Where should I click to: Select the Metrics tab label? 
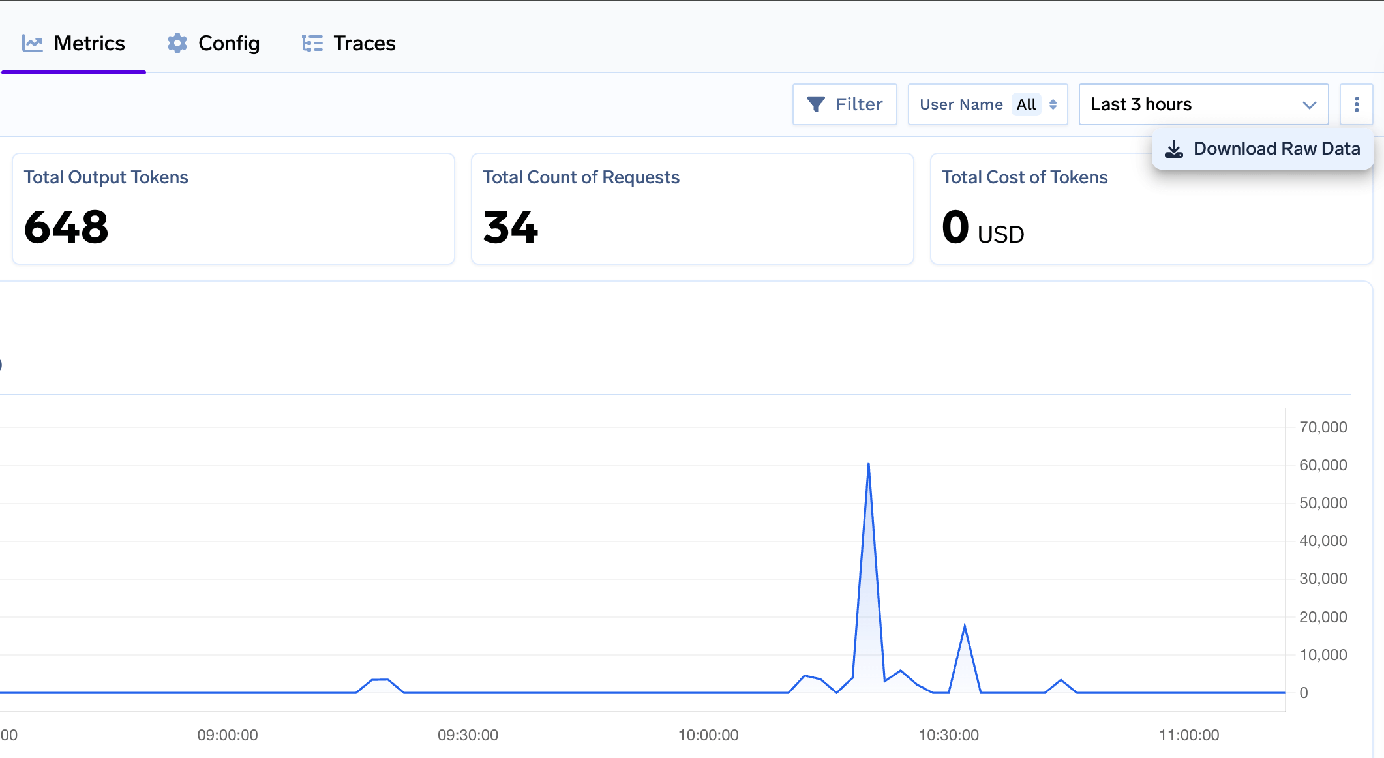(89, 44)
